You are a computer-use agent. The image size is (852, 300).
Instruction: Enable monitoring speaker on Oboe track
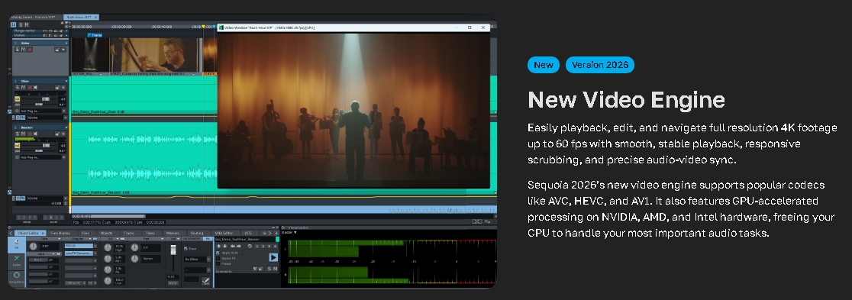(35, 88)
